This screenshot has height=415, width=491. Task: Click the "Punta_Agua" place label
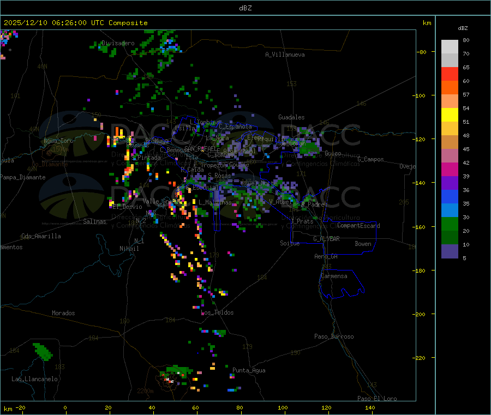(249, 370)
